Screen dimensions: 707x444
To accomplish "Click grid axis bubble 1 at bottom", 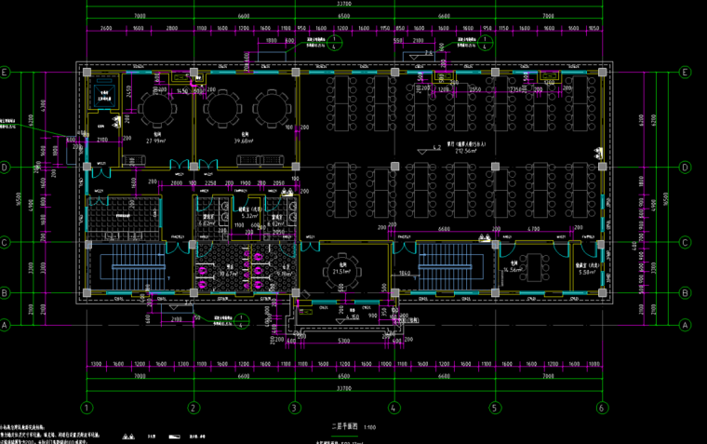I will pos(87,408).
